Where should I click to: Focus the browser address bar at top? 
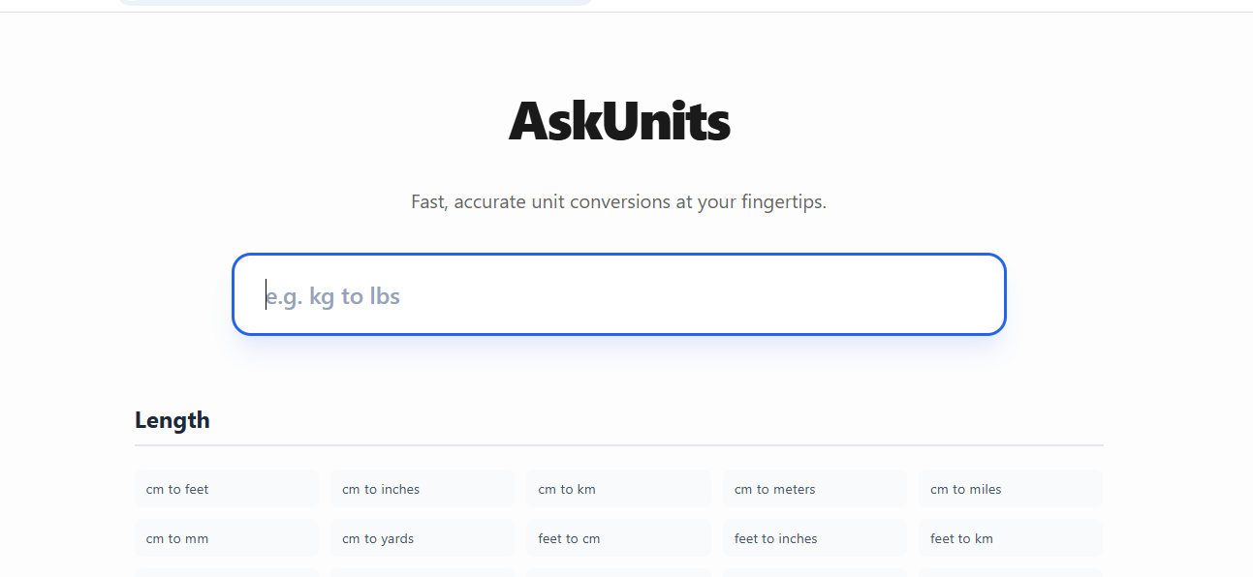pos(355,2)
